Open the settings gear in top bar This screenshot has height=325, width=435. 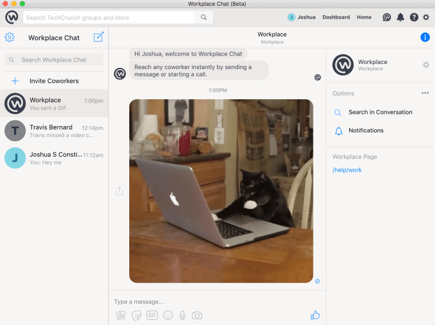tap(426, 17)
